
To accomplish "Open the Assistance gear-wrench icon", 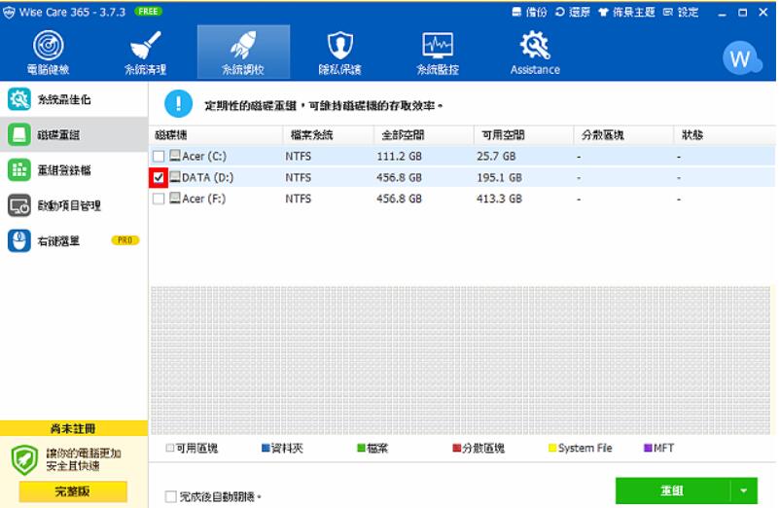I will [x=535, y=45].
